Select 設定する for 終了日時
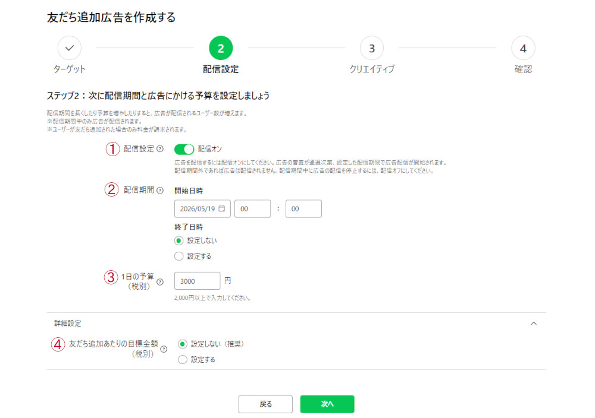The height and width of the screenshot is (418, 595). [x=178, y=256]
